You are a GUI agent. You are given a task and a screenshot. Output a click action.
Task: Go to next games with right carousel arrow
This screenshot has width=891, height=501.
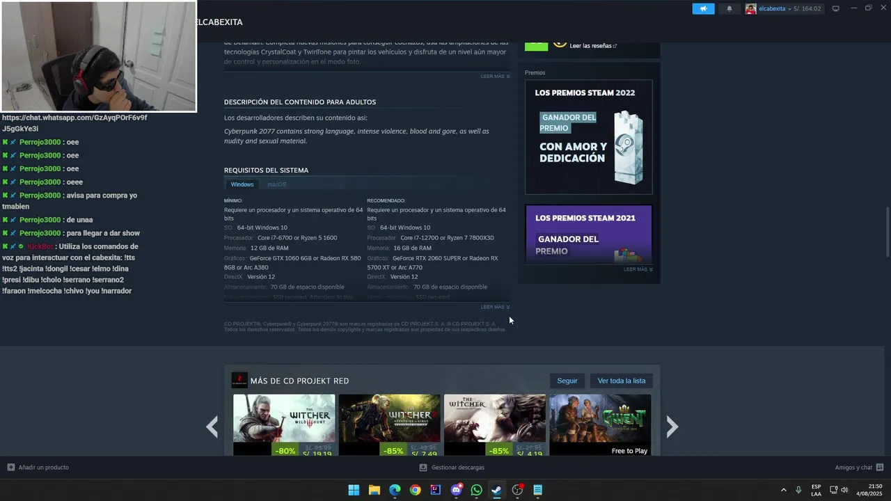[x=672, y=427]
